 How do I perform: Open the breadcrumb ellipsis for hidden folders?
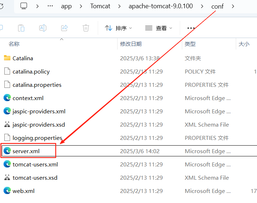[50, 6]
